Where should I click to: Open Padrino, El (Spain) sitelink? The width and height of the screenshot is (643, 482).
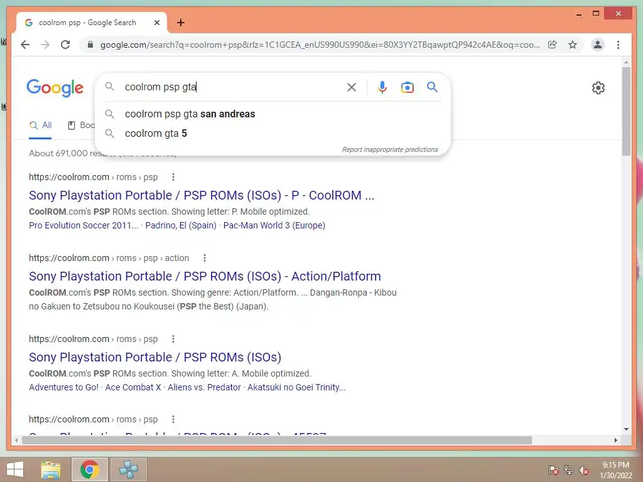tap(181, 225)
